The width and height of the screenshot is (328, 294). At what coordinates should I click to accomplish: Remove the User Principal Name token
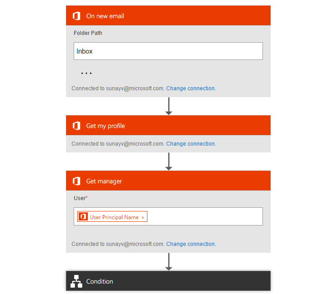143,217
